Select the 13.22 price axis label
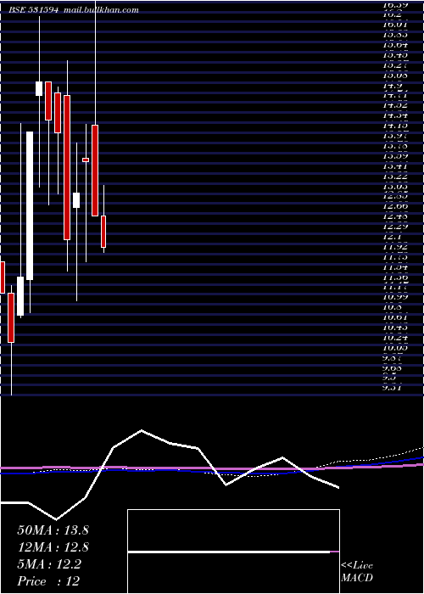Screen dimensions: 424x594 point(396,177)
